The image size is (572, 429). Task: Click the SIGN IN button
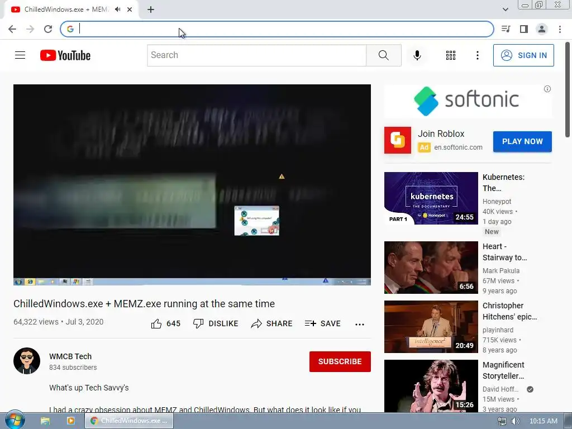tap(523, 55)
